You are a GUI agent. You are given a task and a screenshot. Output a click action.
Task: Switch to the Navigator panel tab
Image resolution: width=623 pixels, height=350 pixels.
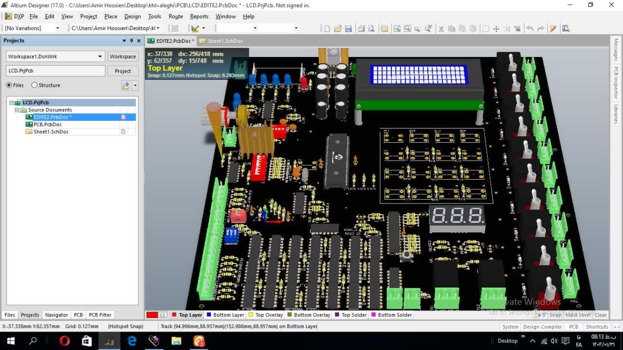(x=56, y=315)
